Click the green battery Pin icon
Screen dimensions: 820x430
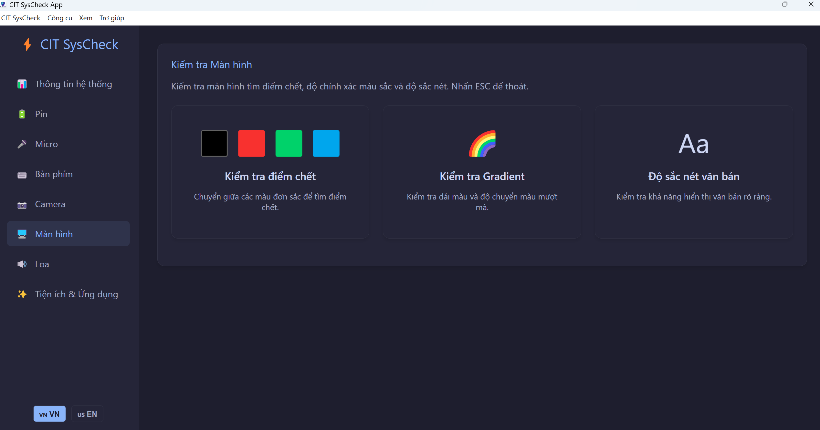[x=22, y=114]
